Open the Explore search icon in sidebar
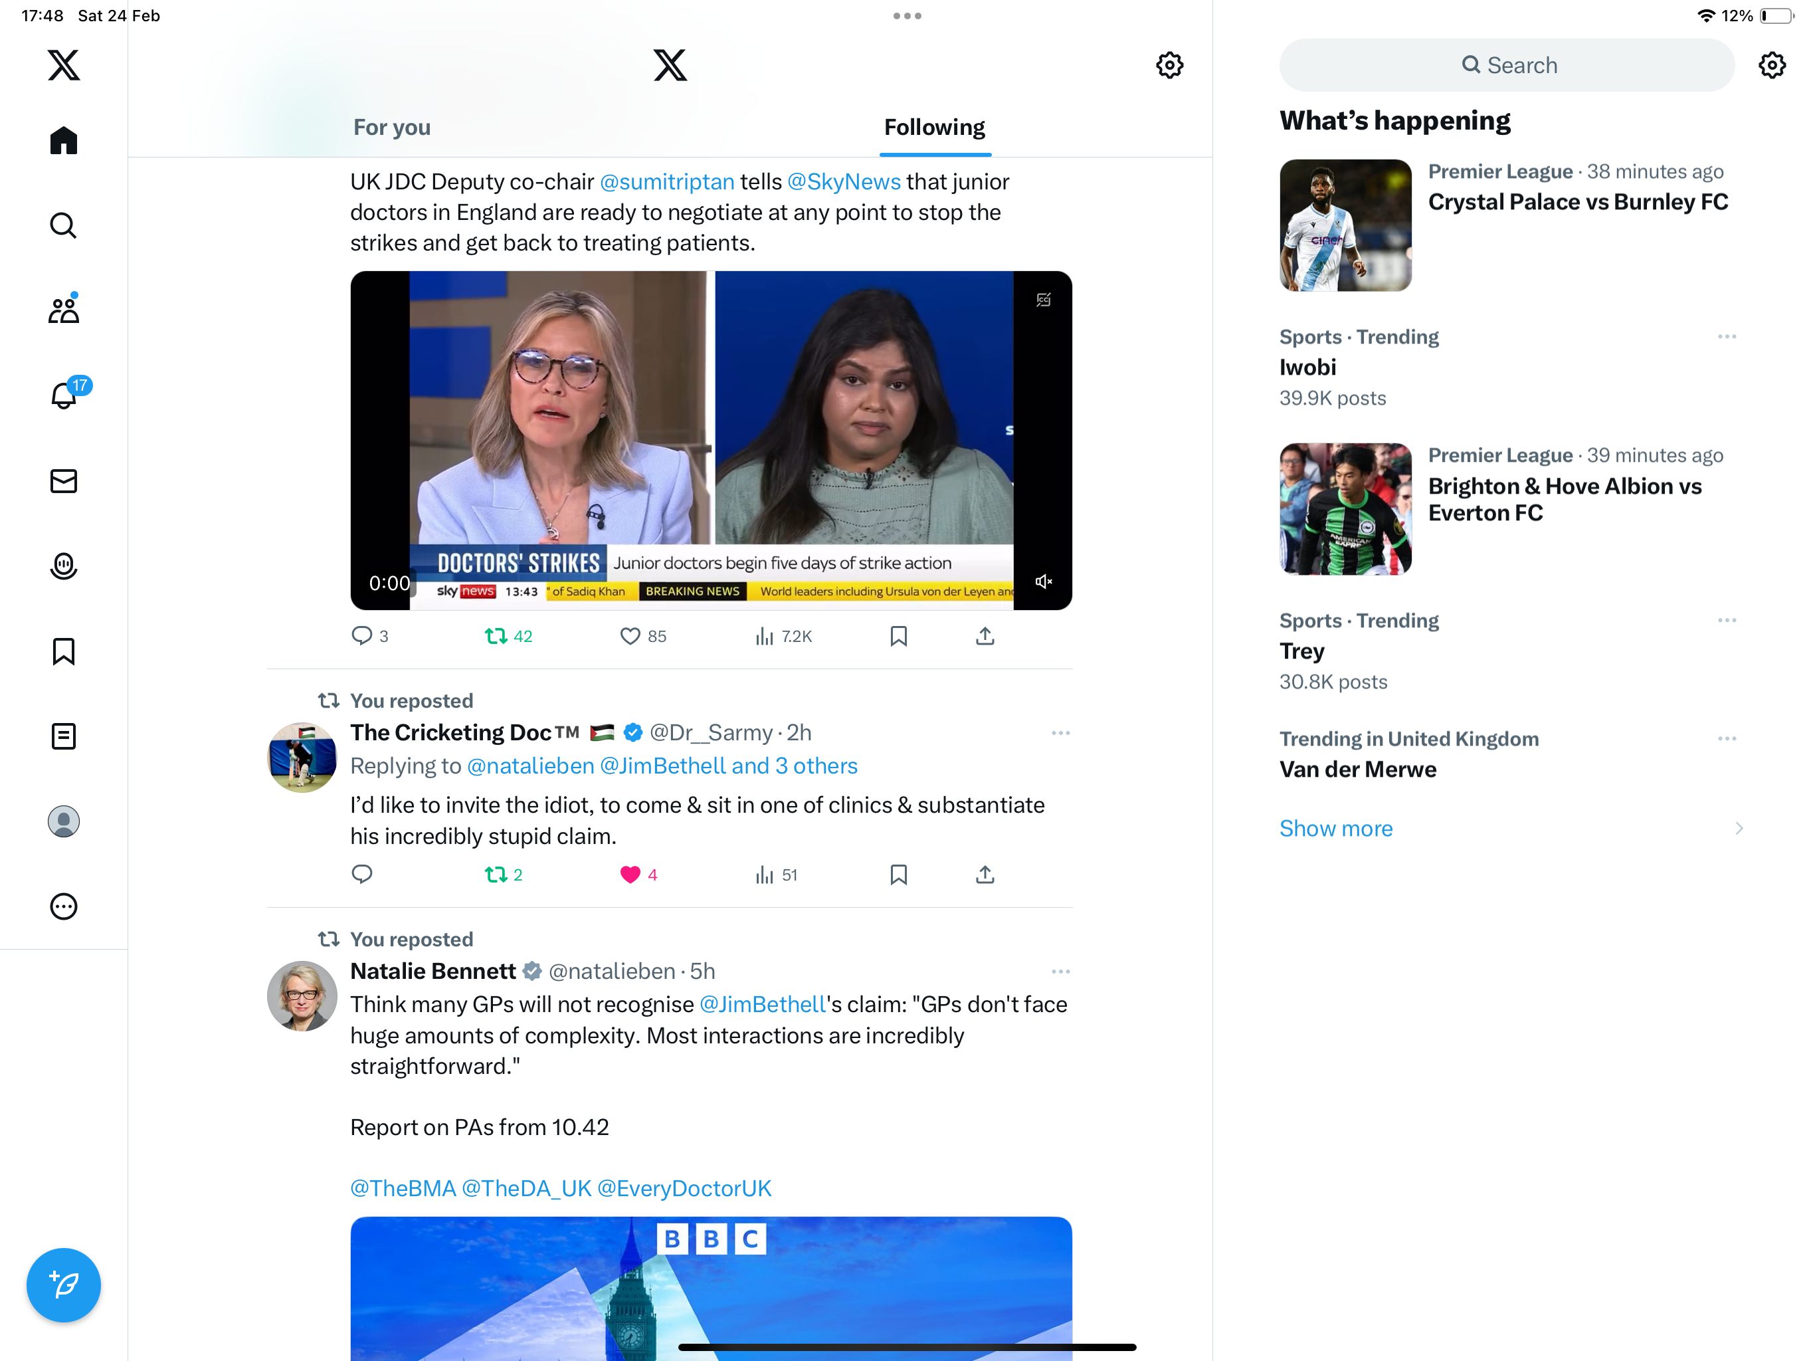1815x1361 pixels. coord(63,225)
